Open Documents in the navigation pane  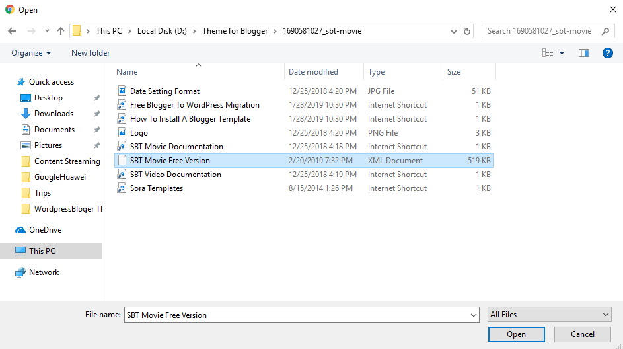(x=54, y=130)
